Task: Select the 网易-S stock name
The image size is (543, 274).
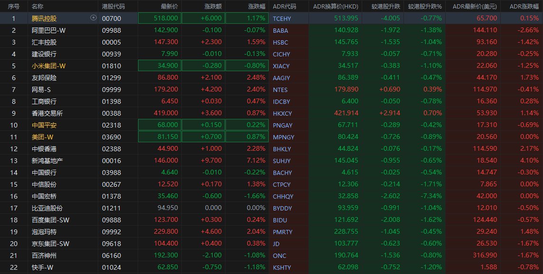Action: (x=41, y=89)
